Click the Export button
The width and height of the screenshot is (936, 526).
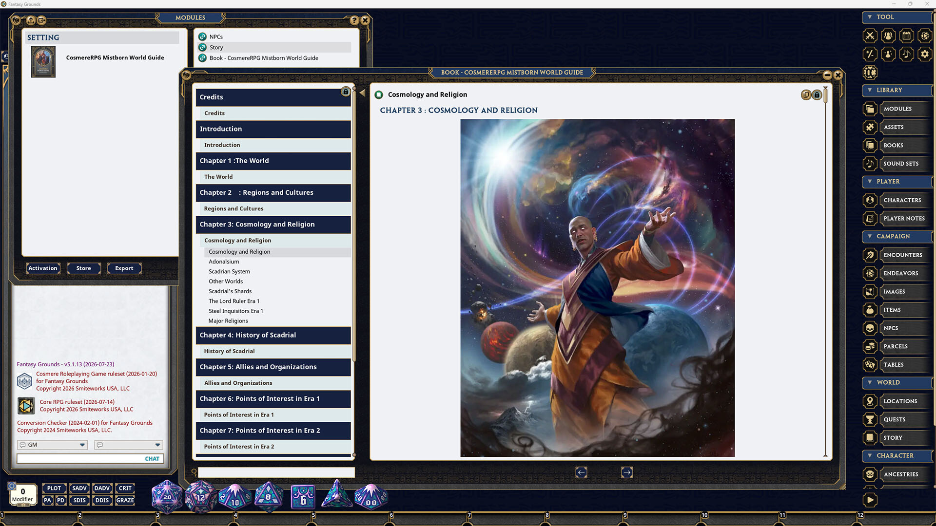coord(124,268)
